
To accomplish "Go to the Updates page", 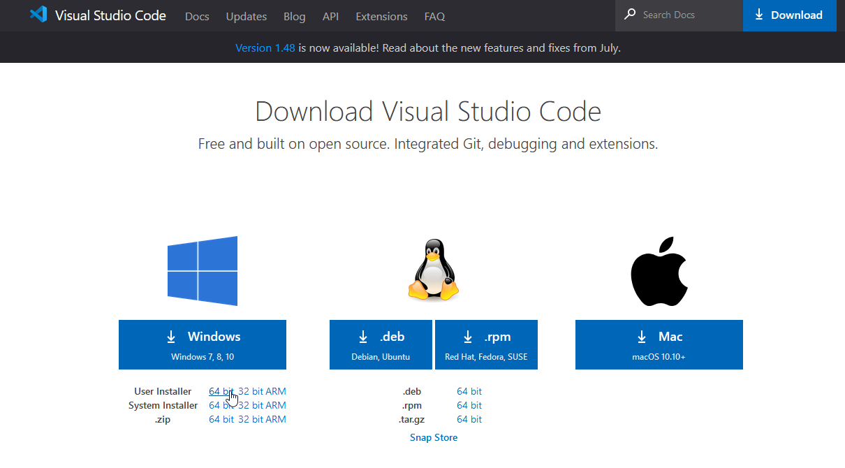I will [x=247, y=16].
